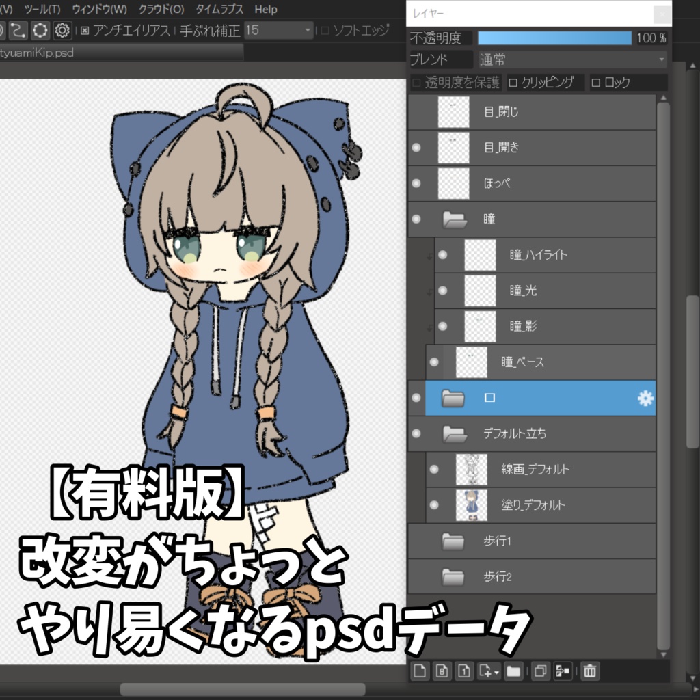Click the new 8-bit layer icon
700x700 pixels.
[442, 671]
